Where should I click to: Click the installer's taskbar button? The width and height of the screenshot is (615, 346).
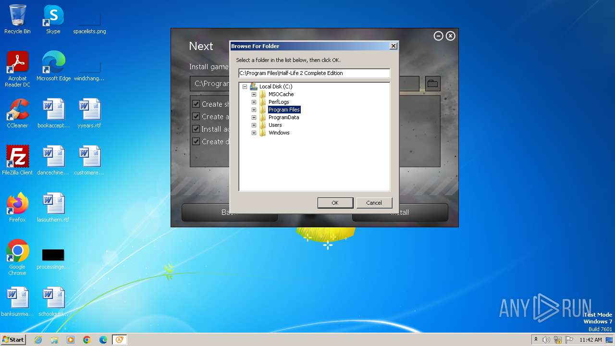click(x=119, y=340)
